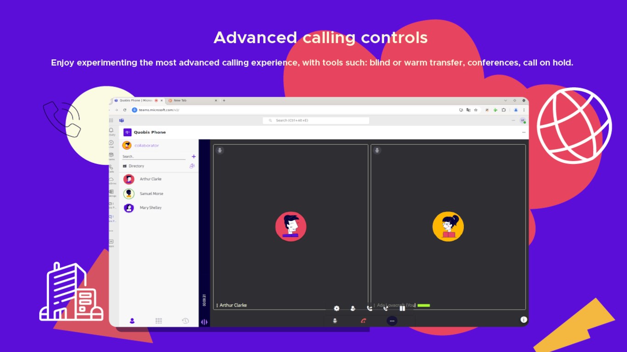
Task: Open a new browser tab with plus
Action: [x=224, y=100]
